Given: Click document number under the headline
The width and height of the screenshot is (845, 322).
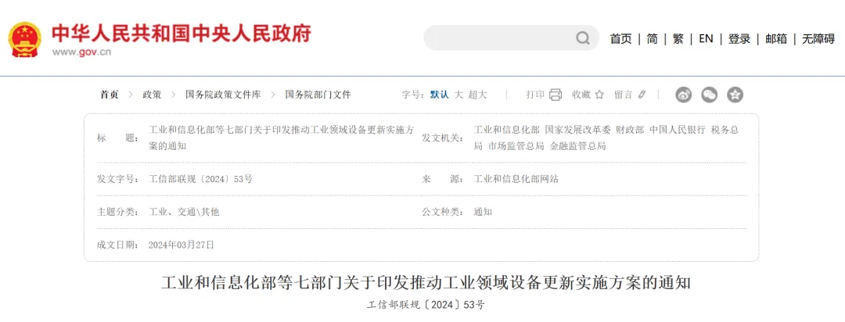Looking at the screenshot, I should click(x=426, y=305).
